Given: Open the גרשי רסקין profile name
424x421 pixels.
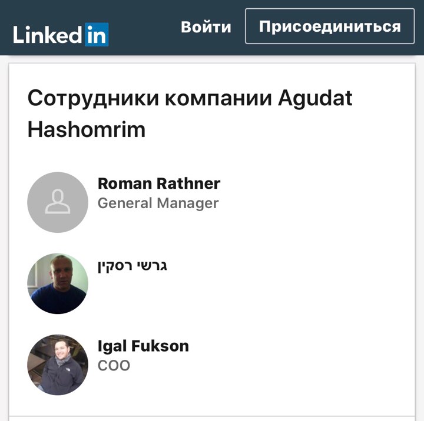Looking at the screenshot, I should [132, 266].
